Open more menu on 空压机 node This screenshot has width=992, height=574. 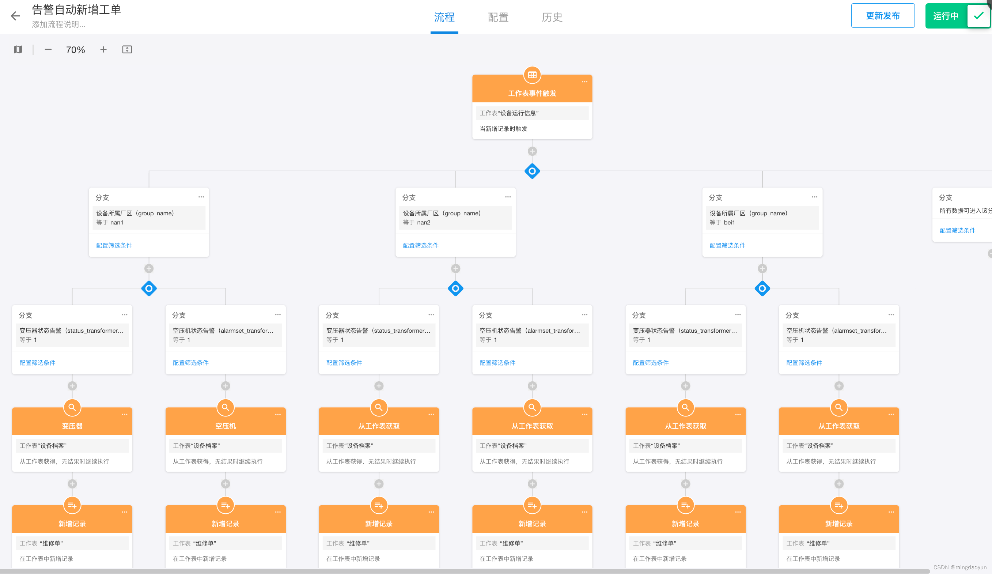tap(278, 415)
